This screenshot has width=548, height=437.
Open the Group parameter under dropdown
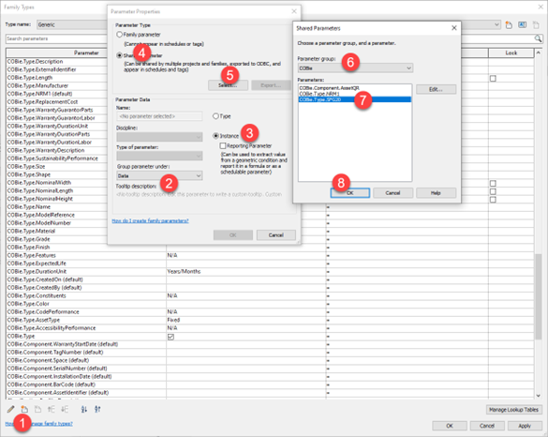pyautogui.click(x=159, y=175)
